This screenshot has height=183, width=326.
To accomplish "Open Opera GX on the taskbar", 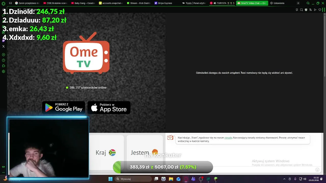I will coord(186,179).
